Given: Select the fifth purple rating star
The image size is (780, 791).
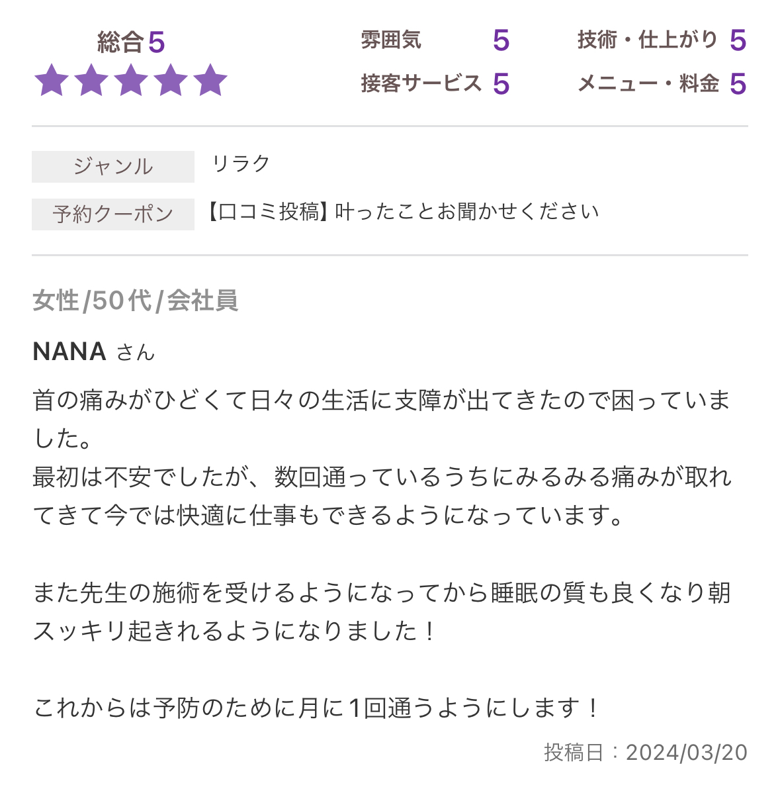Looking at the screenshot, I should (210, 81).
